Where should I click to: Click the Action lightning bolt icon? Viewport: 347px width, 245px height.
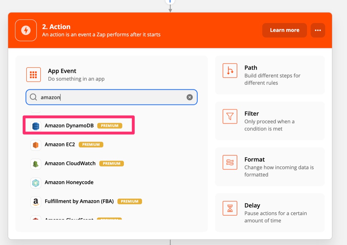26,30
